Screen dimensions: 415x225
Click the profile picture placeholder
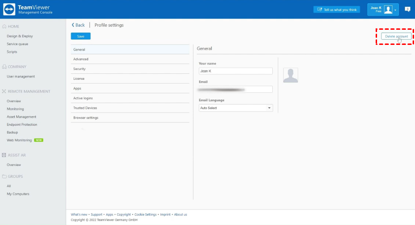tap(290, 75)
